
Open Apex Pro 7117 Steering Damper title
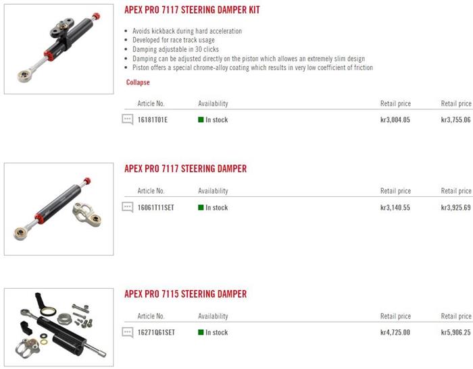point(186,169)
